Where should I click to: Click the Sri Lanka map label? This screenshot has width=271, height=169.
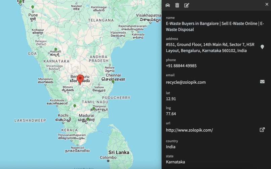click(119, 153)
